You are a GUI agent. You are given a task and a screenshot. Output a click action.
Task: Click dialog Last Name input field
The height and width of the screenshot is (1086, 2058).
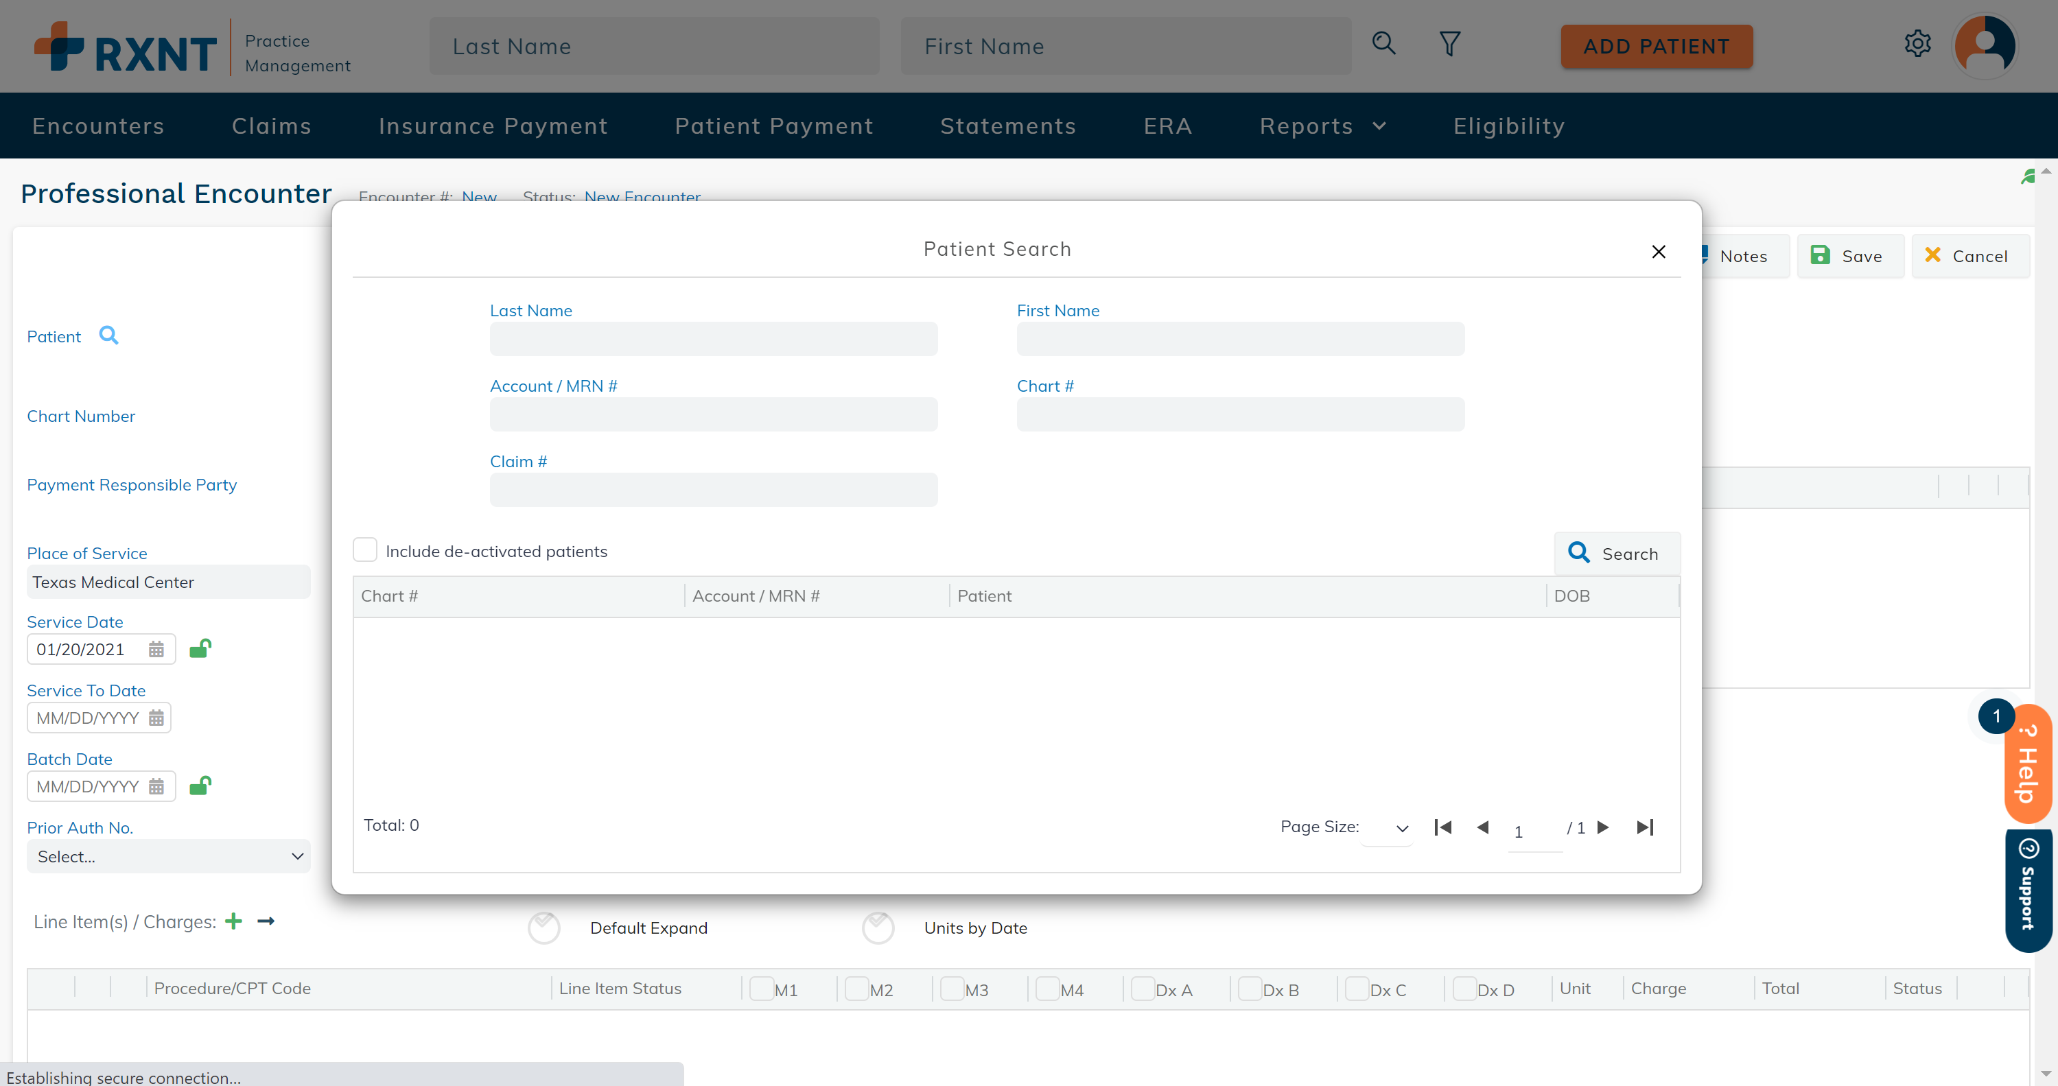point(714,339)
